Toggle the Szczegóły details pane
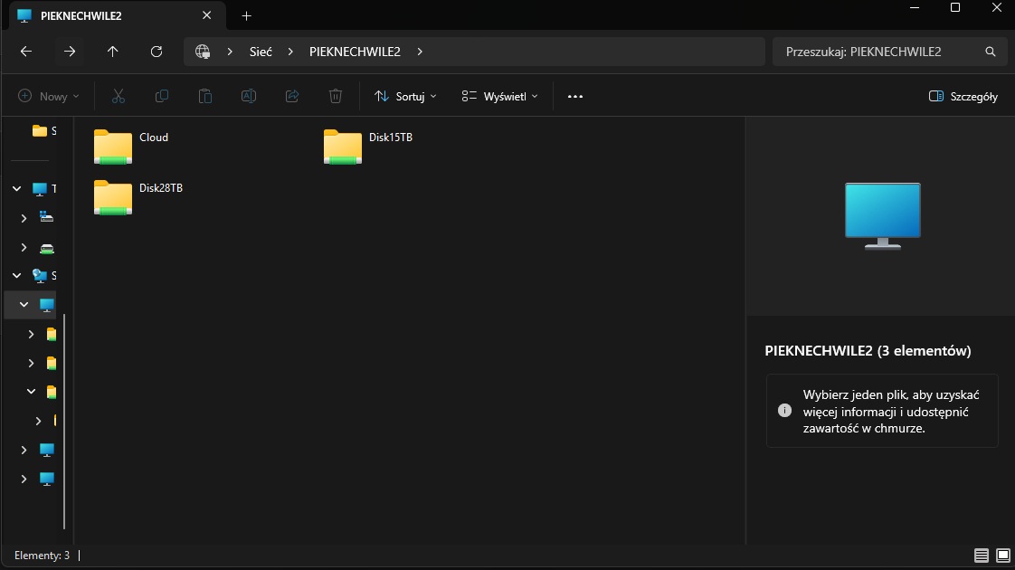This screenshot has height=570, width=1015. (x=963, y=97)
